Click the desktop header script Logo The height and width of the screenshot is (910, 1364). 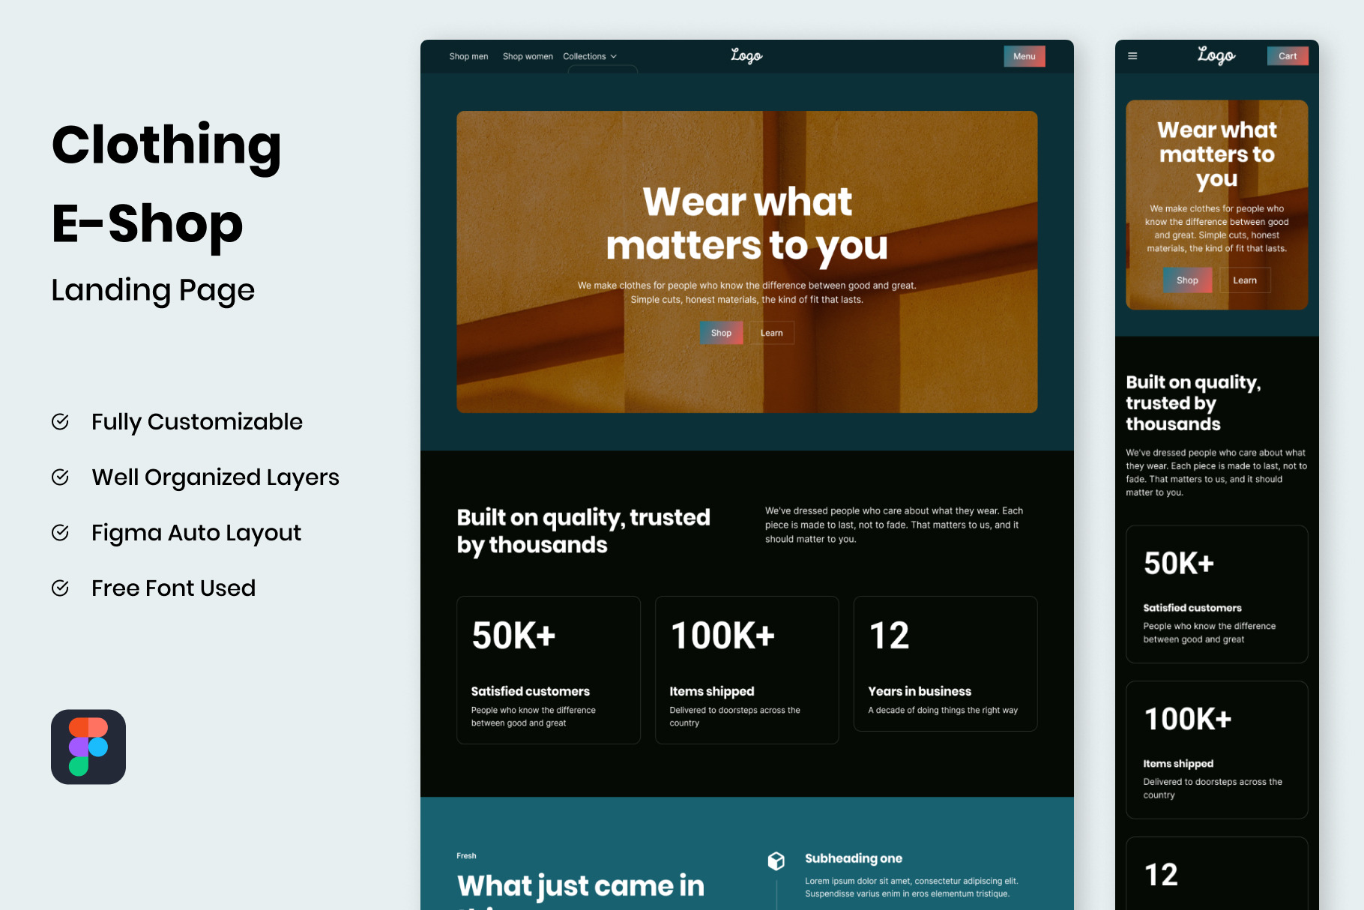746,56
